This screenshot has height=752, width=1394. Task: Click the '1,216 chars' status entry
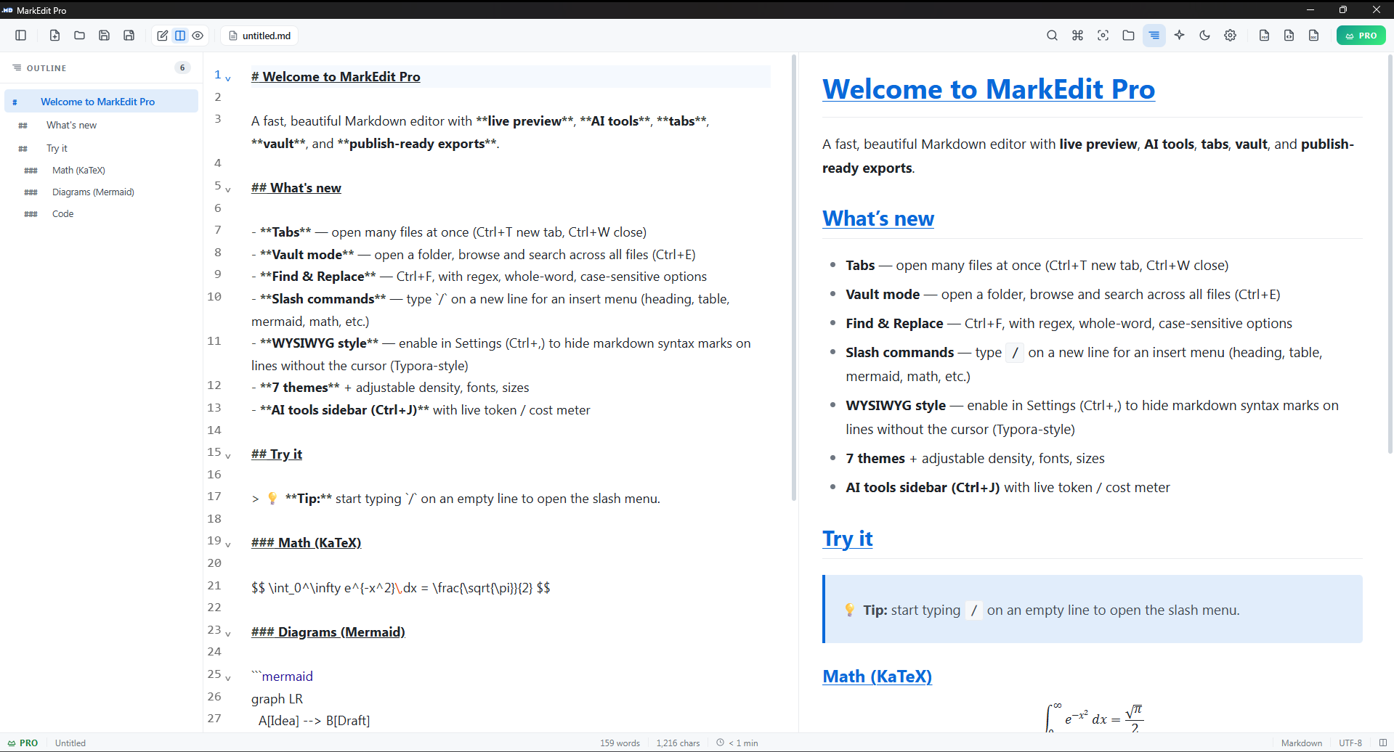pos(678,743)
